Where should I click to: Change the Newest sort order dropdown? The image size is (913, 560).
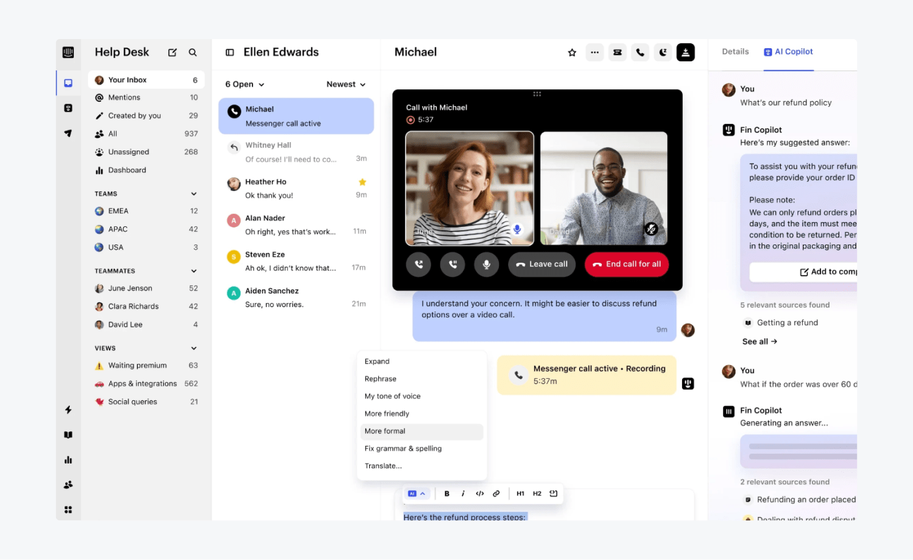coord(346,84)
